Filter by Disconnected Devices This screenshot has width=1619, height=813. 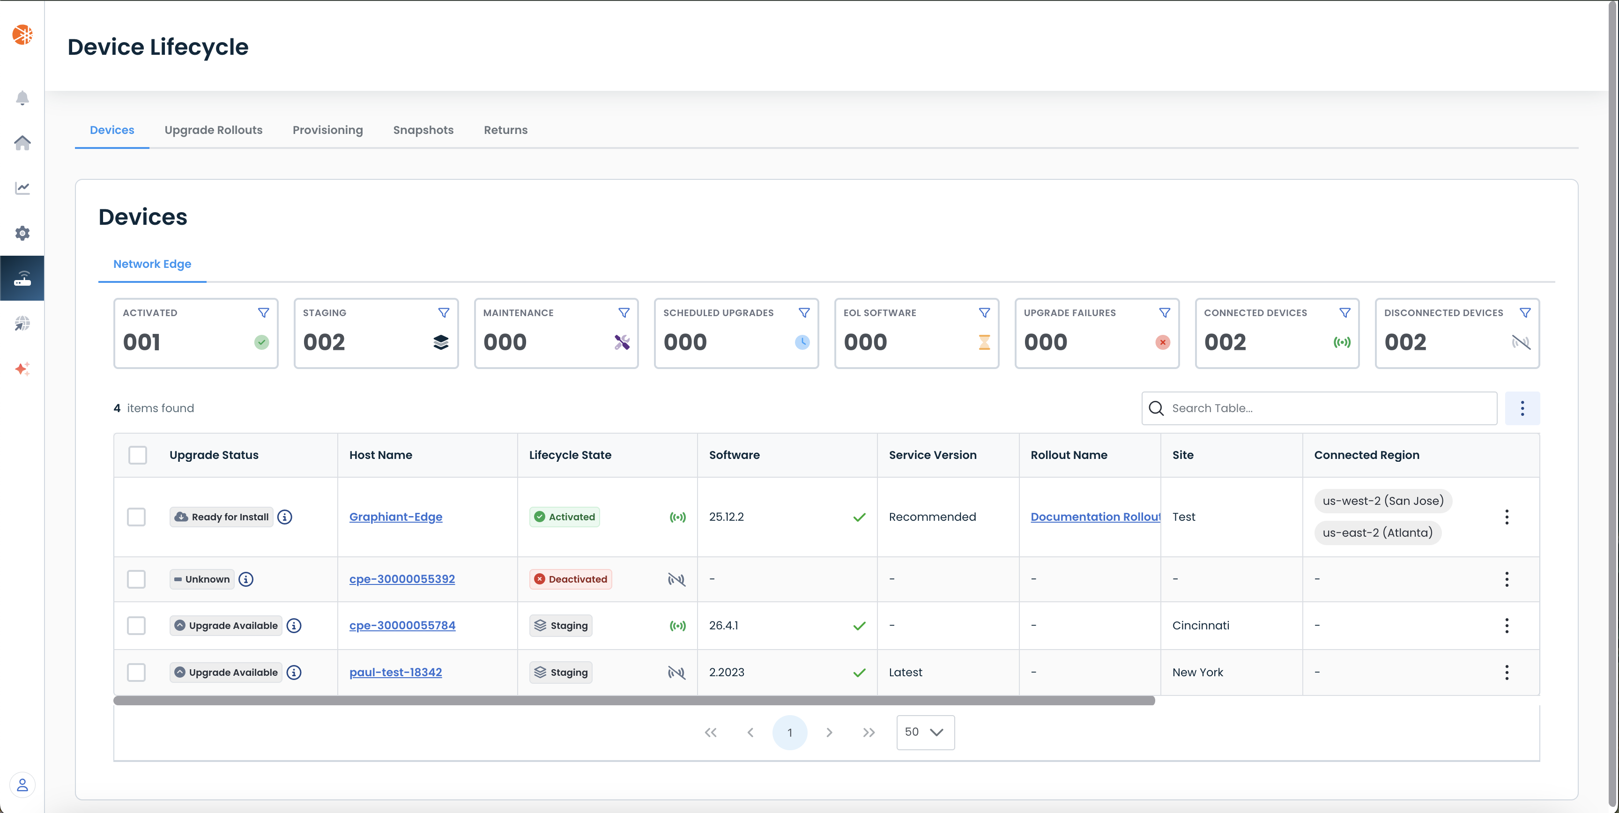click(1525, 313)
